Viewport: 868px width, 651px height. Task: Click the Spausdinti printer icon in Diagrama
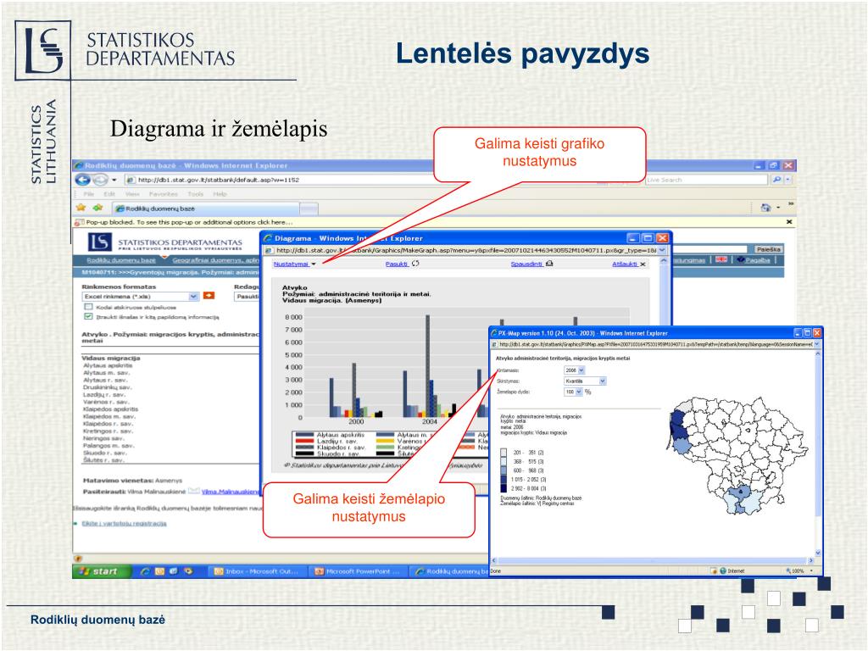(x=549, y=264)
